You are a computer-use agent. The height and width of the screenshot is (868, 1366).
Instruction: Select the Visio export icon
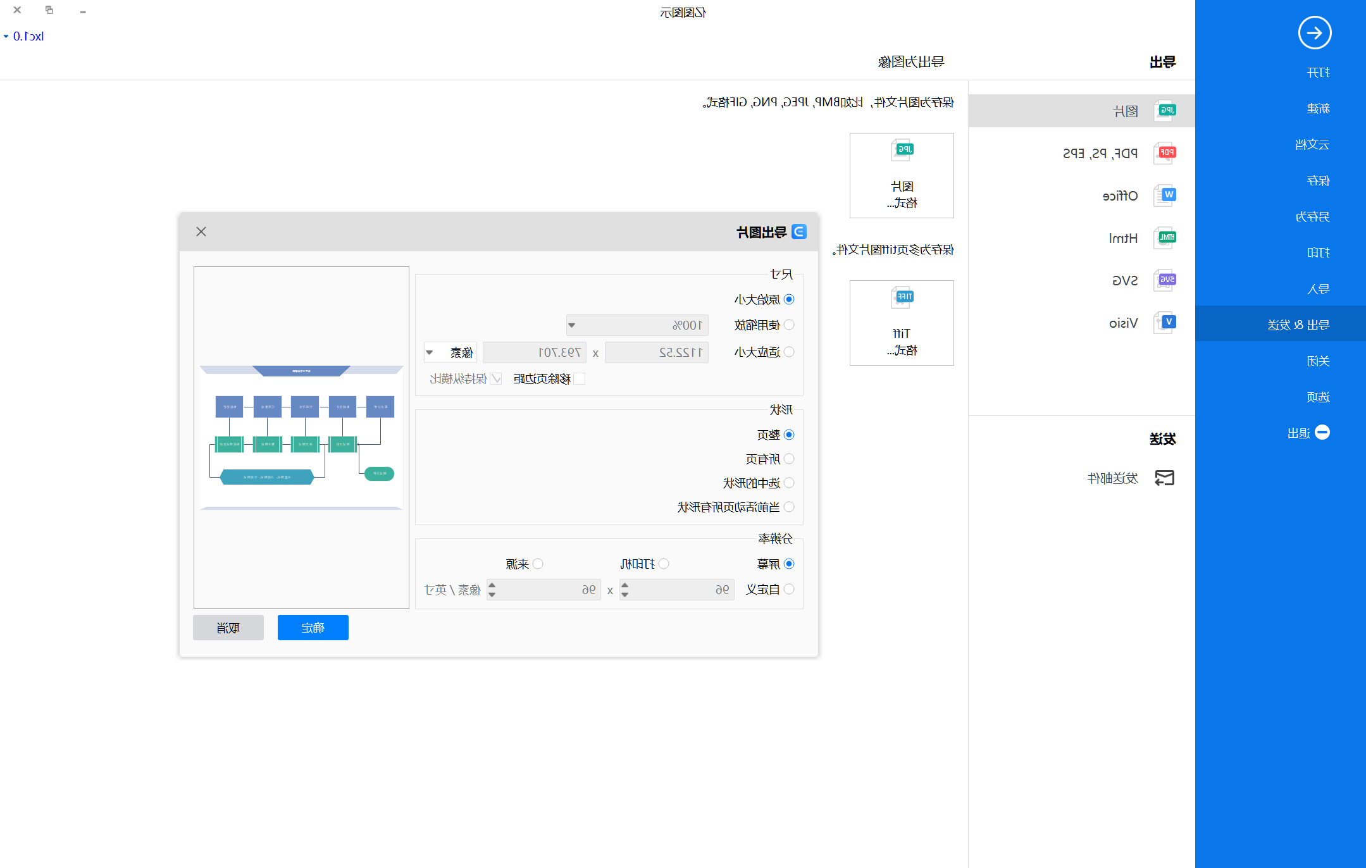click(x=1165, y=322)
